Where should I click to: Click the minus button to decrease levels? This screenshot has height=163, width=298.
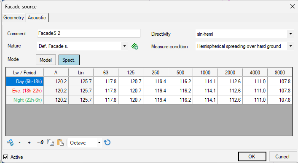pos(19,142)
